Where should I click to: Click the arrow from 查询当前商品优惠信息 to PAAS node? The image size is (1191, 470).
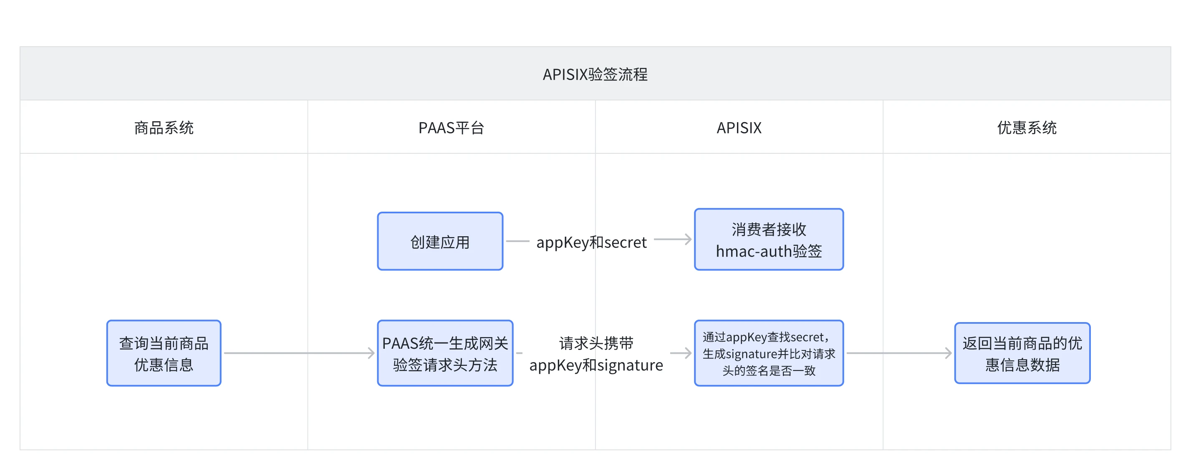pos(298,353)
